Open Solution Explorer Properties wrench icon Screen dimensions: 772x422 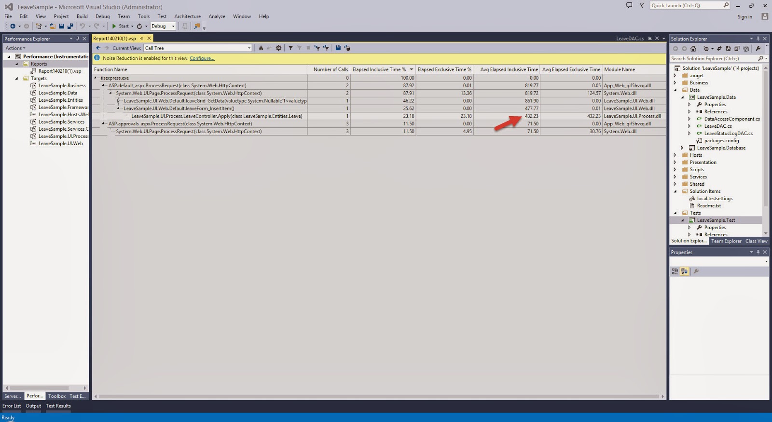[x=758, y=49]
